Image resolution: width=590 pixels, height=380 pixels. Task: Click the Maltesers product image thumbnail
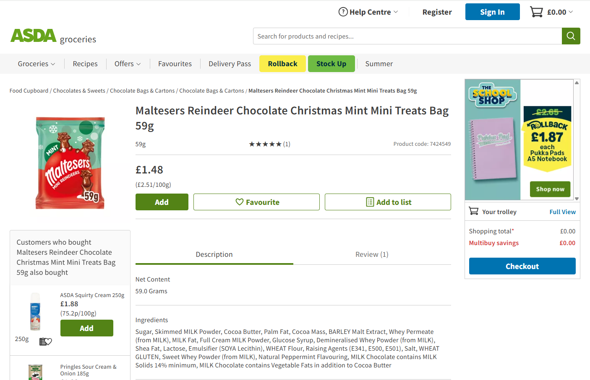(x=70, y=163)
